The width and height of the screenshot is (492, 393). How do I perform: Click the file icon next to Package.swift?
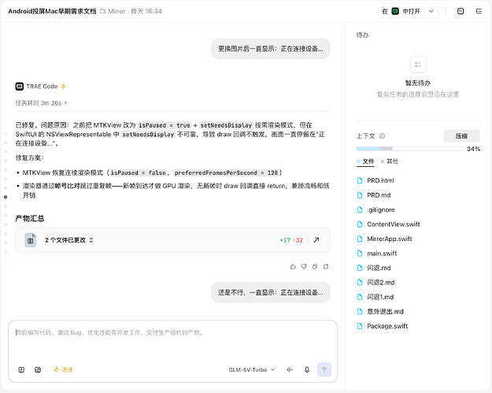coord(360,326)
